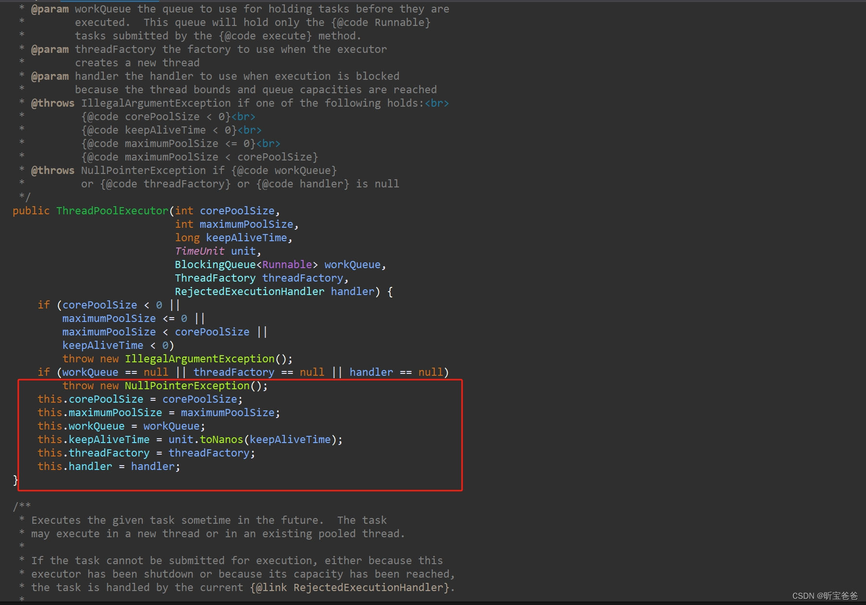The height and width of the screenshot is (605, 866).
Task: Click the this.corePoolSize assignment line
Action: click(140, 399)
